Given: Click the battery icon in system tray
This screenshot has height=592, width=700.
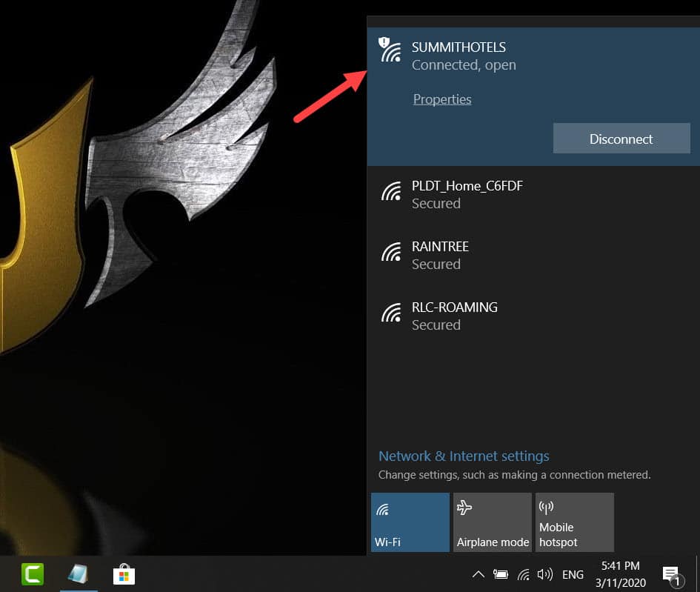Looking at the screenshot, I should pyautogui.click(x=501, y=575).
